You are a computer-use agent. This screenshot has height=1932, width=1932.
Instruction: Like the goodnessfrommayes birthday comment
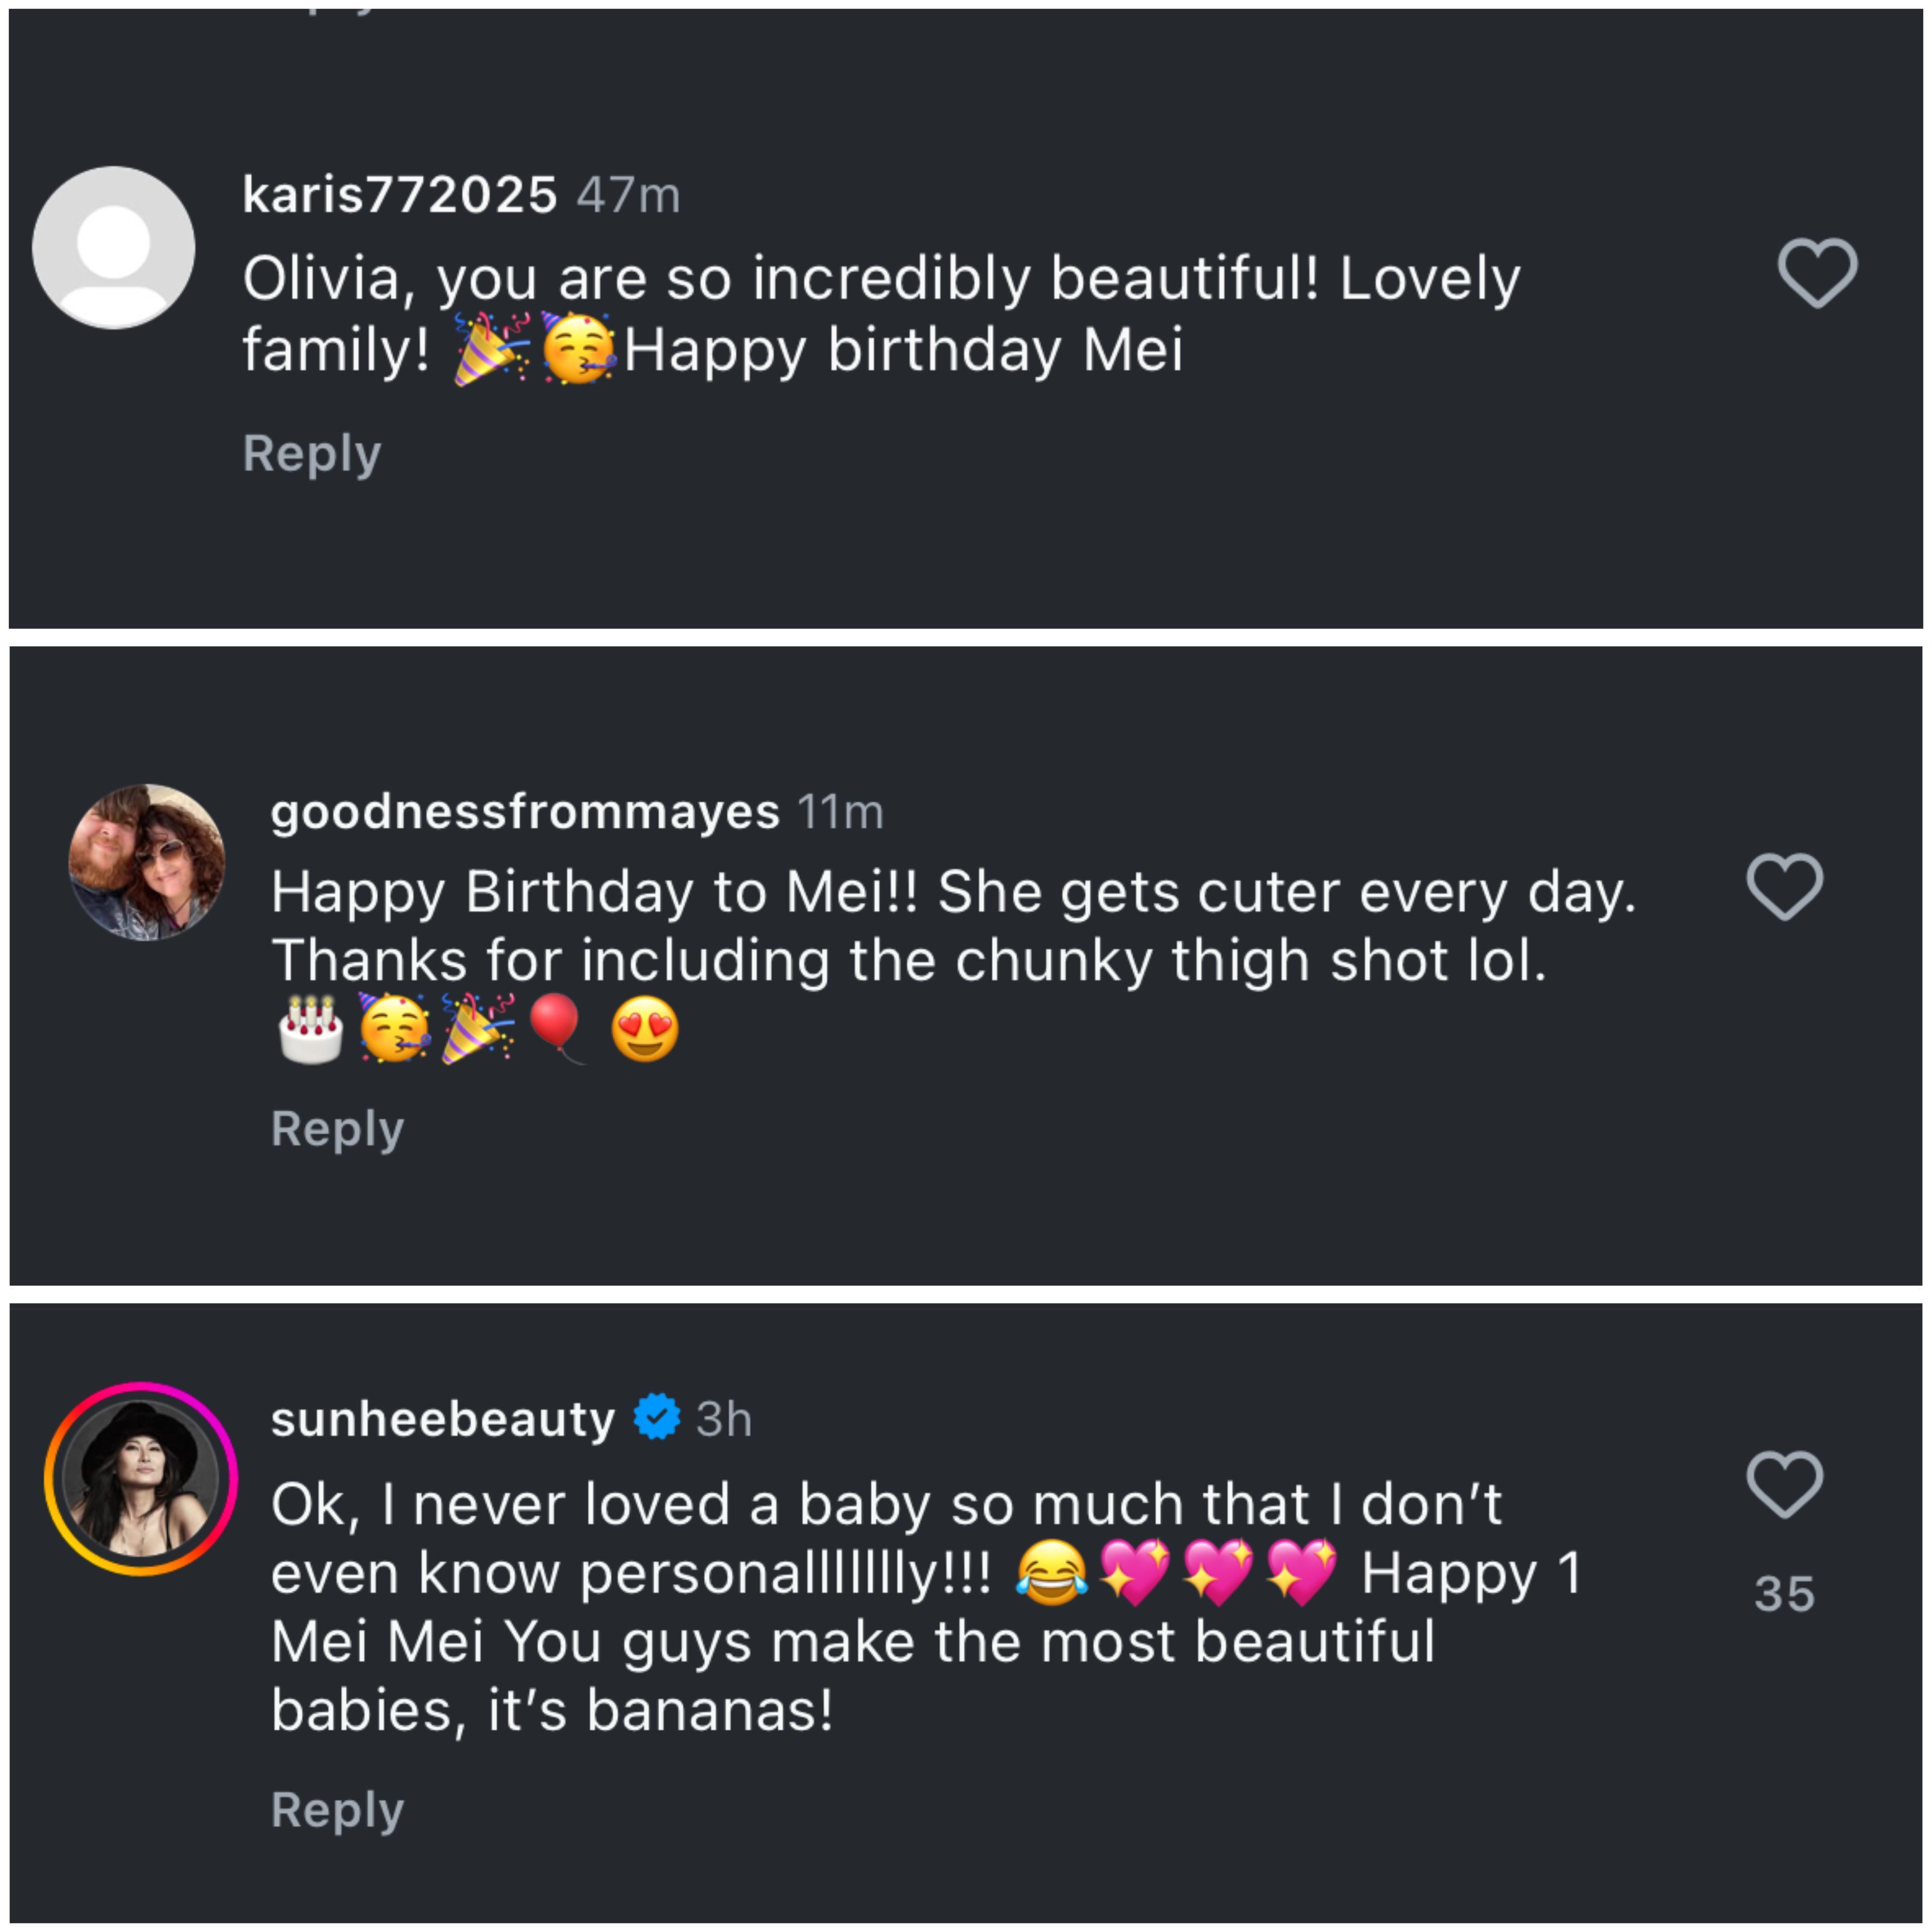pyautogui.click(x=1784, y=886)
